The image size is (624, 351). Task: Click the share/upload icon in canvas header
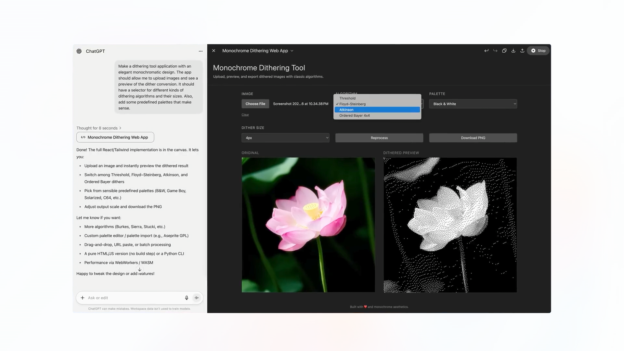coord(522,51)
